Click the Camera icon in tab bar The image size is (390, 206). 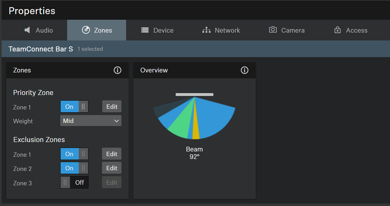[x=273, y=30]
